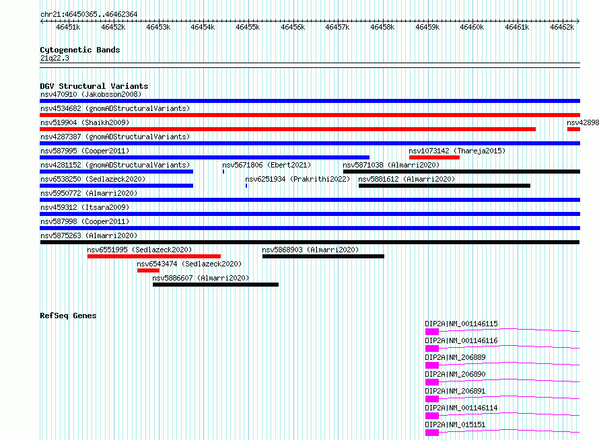Viewport: 599px width, 440px height.
Task: Click the Cytogenetic Bands track heading
Action: pos(80,50)
